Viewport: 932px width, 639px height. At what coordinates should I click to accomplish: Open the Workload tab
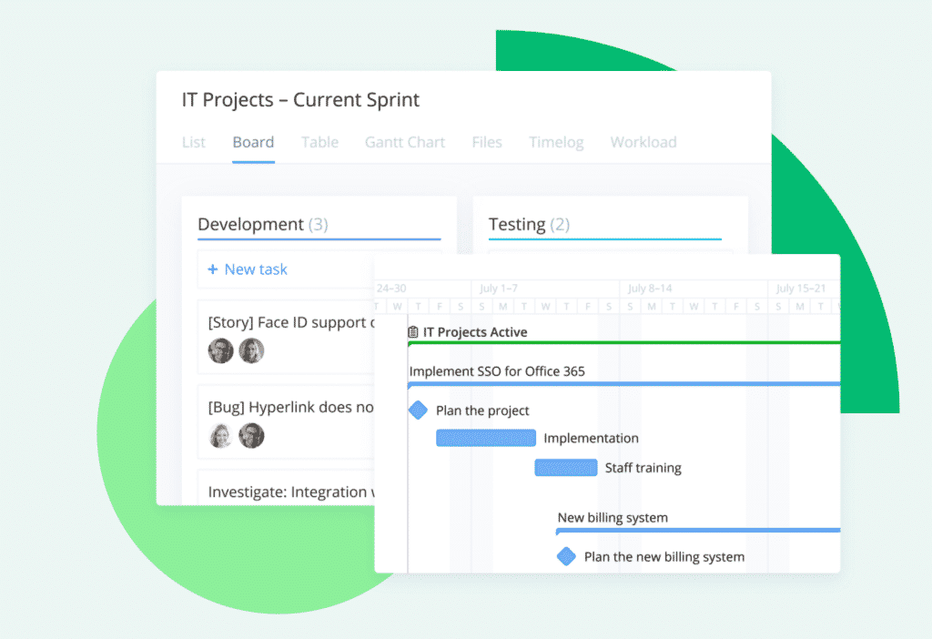[643, 143]
